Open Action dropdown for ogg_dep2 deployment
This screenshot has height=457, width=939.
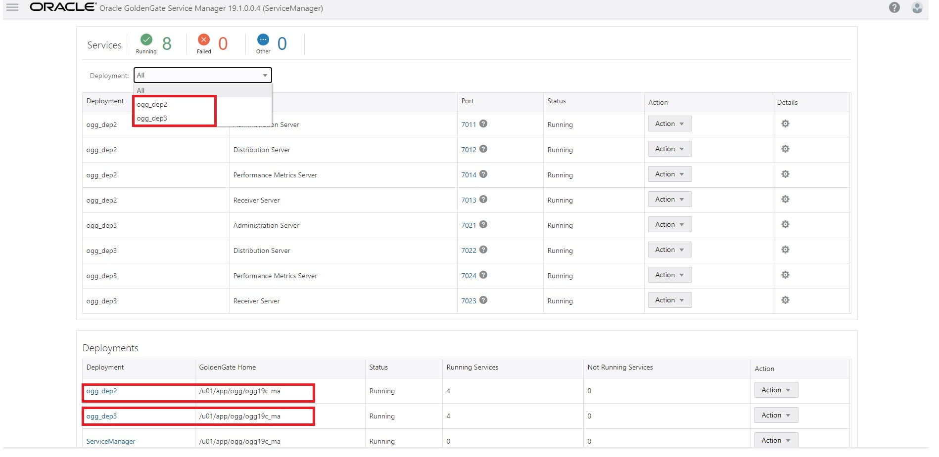[x=776, y=390]
